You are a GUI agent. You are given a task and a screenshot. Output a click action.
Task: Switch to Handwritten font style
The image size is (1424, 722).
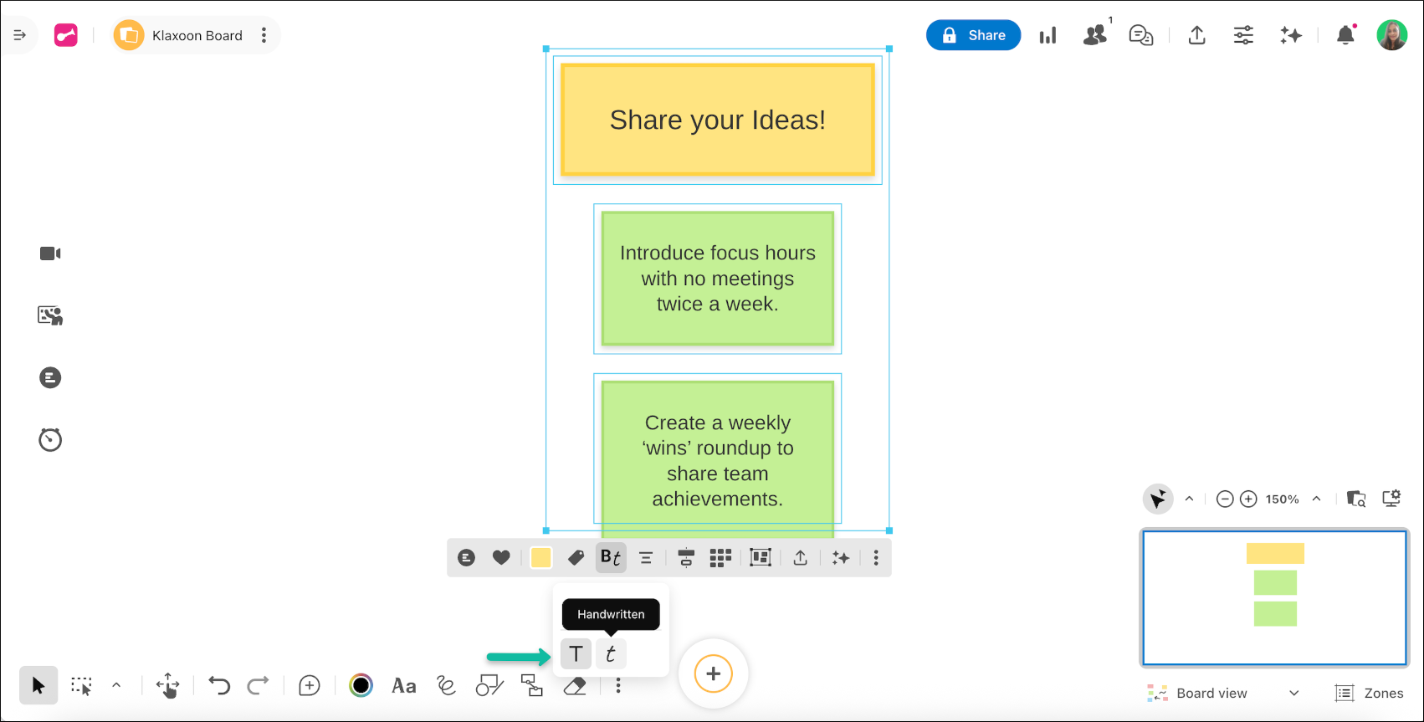[611, 653]
